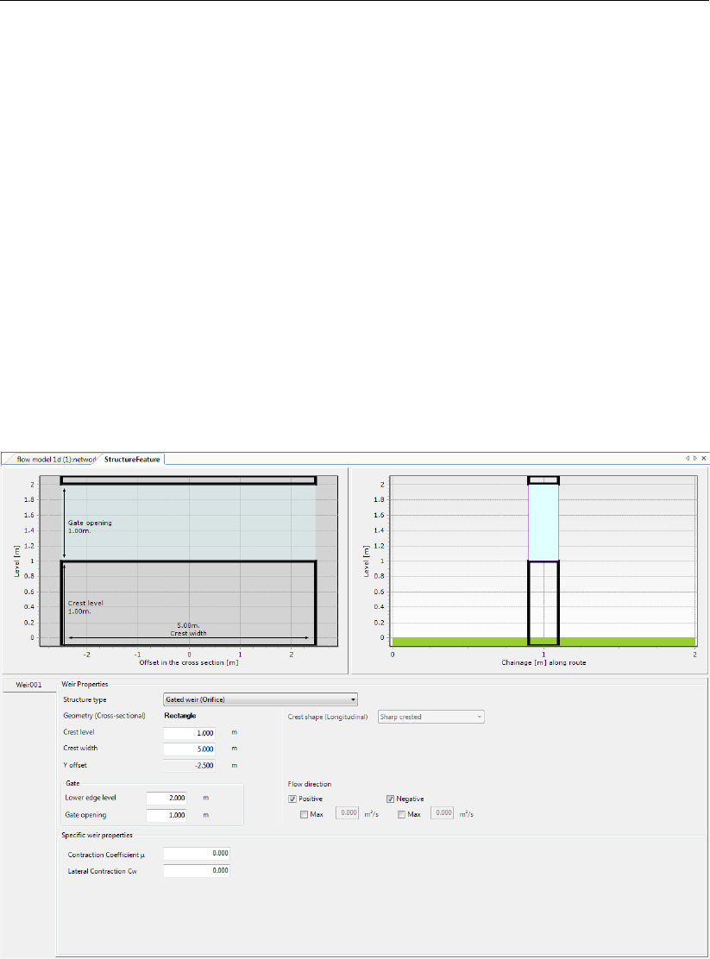
Task: Click the Y offset value field
Action: (x=189, y=765)
